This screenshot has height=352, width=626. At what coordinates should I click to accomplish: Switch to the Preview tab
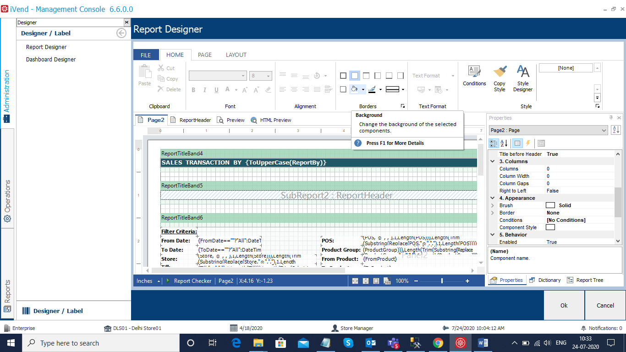click(x=231, y=120)
